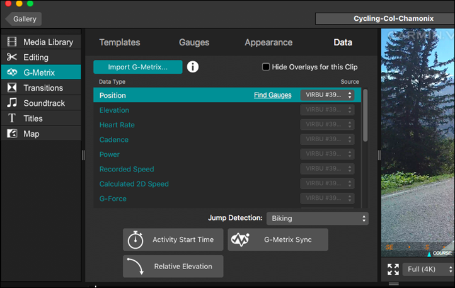Screen dimensions: 455x288
Task: Click the Import G-Metrix button
Action: [x=137, y=67]
